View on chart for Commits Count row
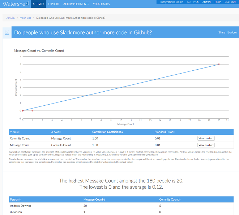The height and width of the screenshot is (215, 239). click(206, 139)
